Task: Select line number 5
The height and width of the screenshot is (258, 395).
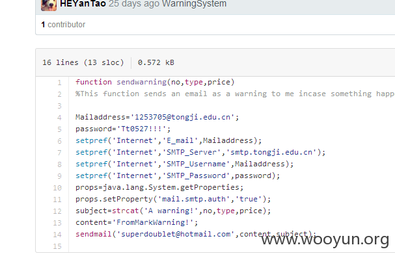Action: (x=59, y=129)
